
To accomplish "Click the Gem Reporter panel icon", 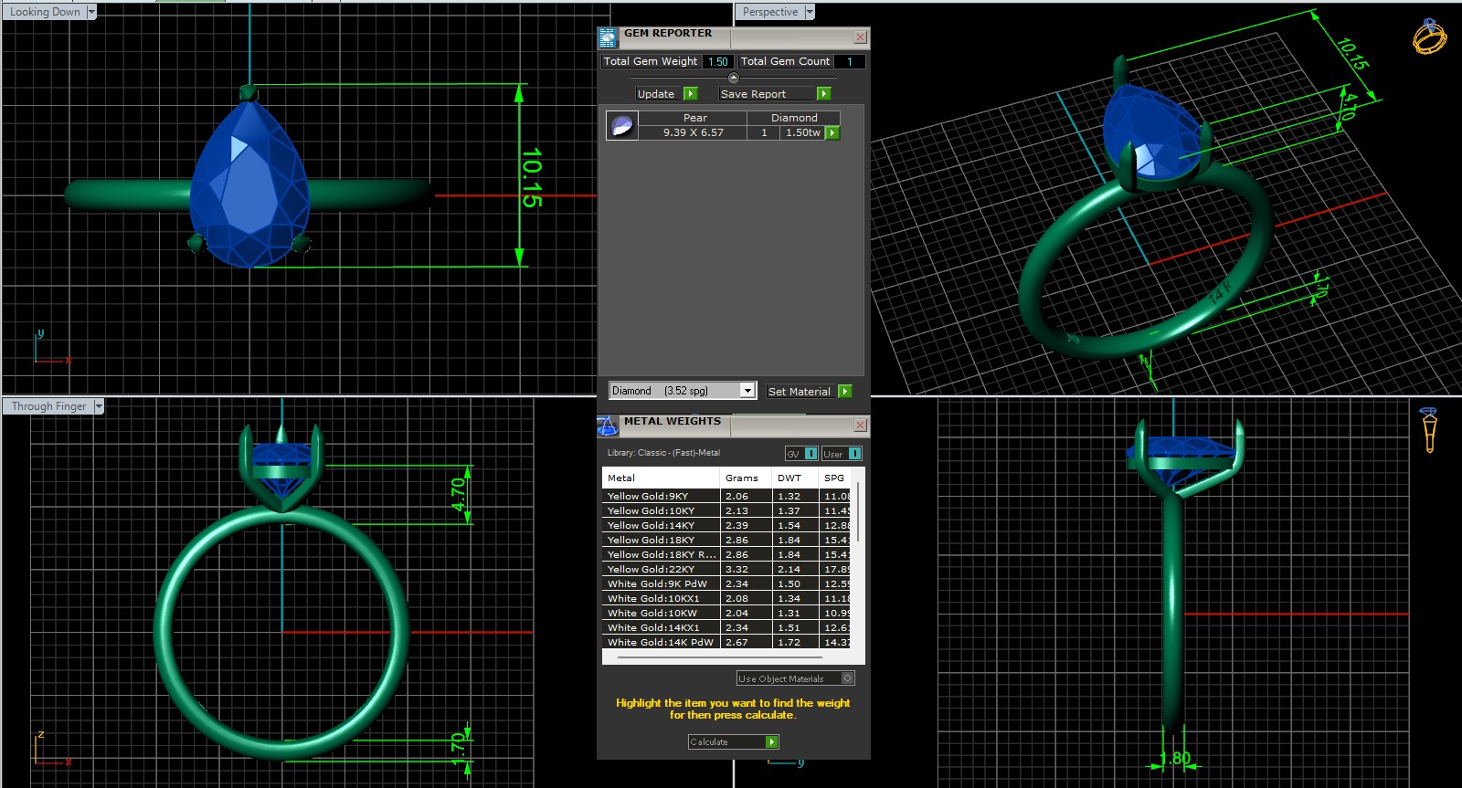I will coord(608,38).
